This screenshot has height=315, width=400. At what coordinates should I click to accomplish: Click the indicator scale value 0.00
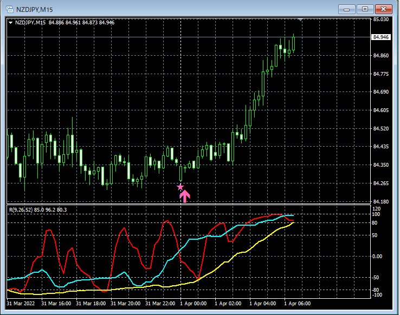[377, 257]
